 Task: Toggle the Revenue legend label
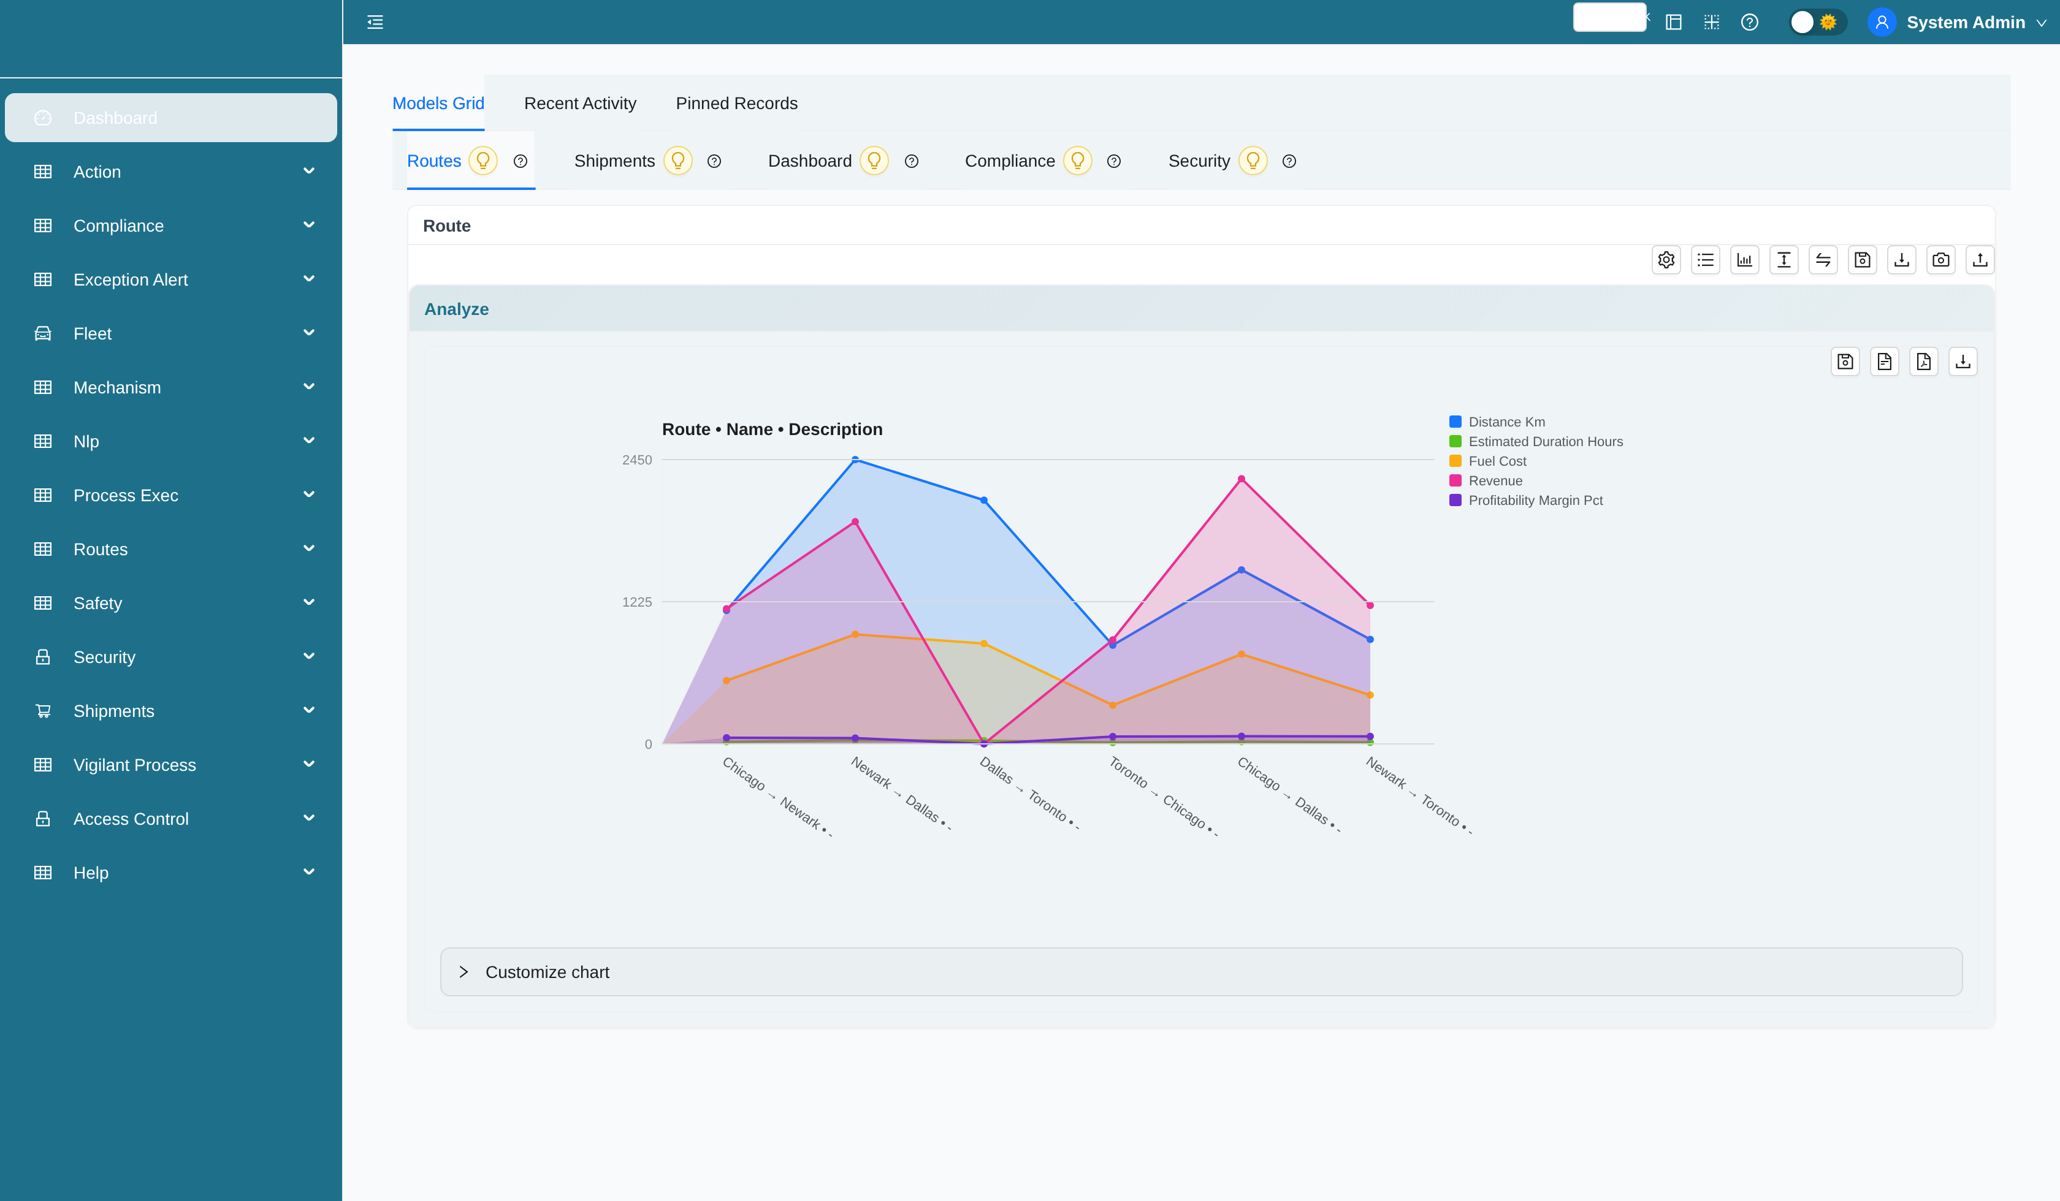point(1495,480)
